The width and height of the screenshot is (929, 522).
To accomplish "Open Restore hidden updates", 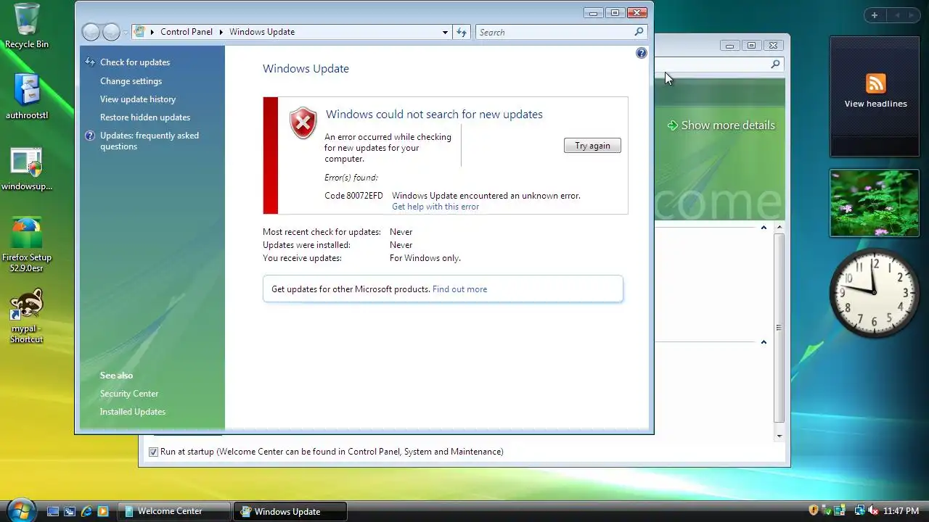I will [145, 117].
